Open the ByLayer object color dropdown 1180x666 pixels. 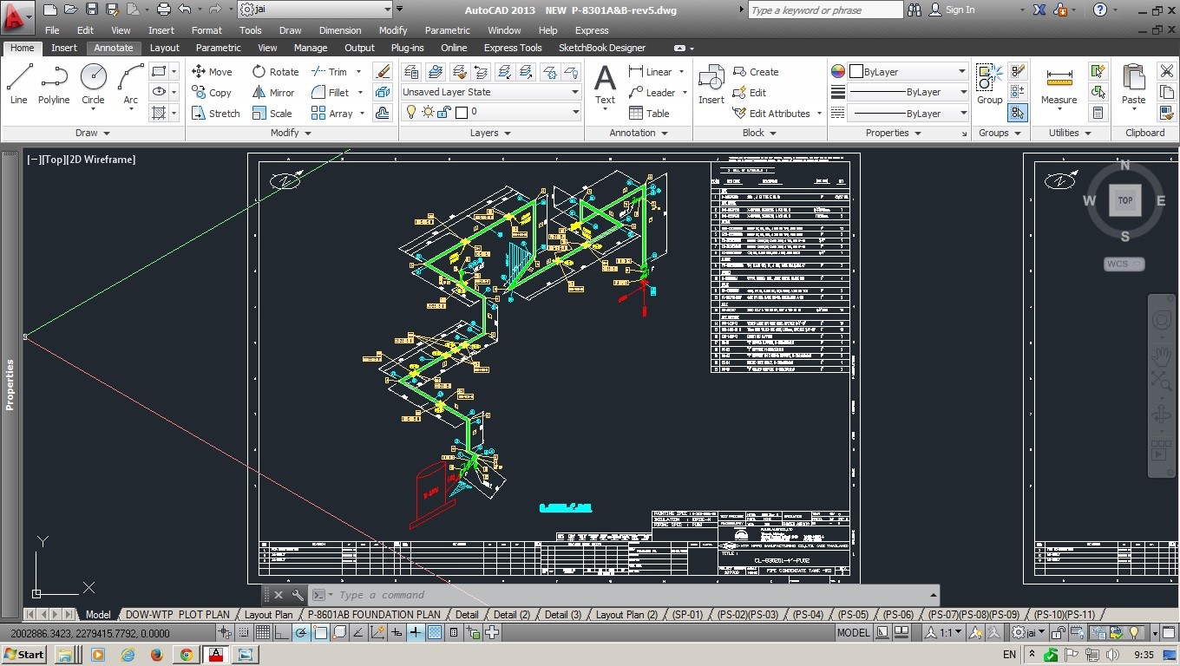click(x=908, y=72)
